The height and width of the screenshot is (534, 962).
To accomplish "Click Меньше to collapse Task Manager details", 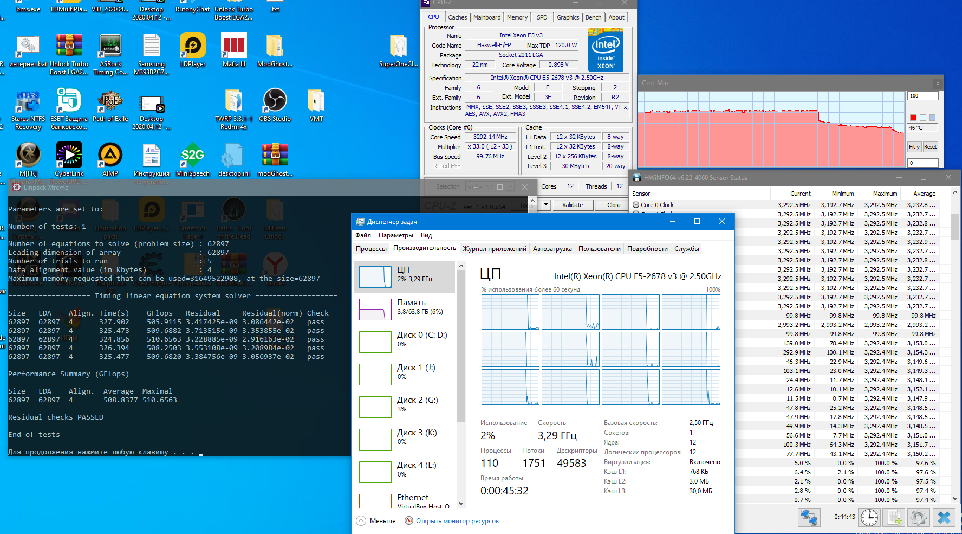I will (x=376, y=521).
